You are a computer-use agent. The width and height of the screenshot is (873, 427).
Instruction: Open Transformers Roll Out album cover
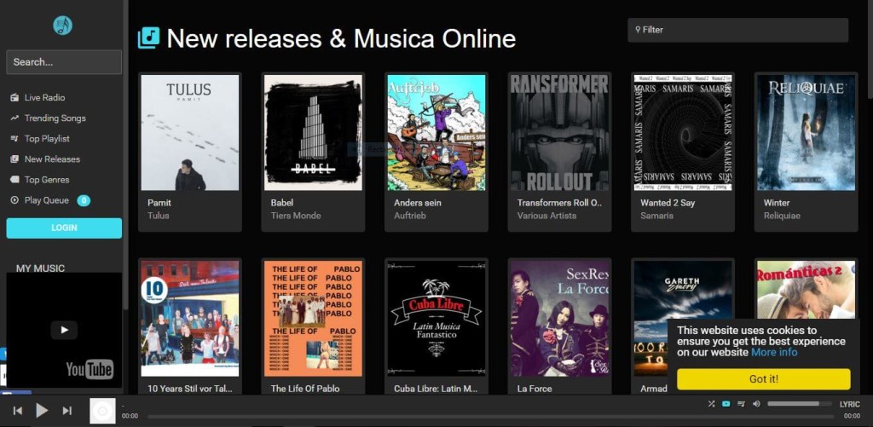click(559, 132)
